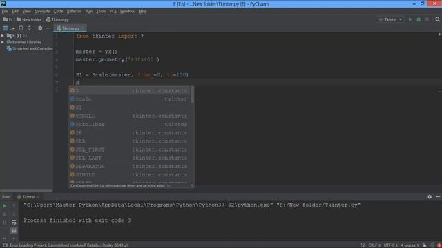This screenshot has height=248, width=442.
Task: Expand the E: project root tree node
Action: 3,36
